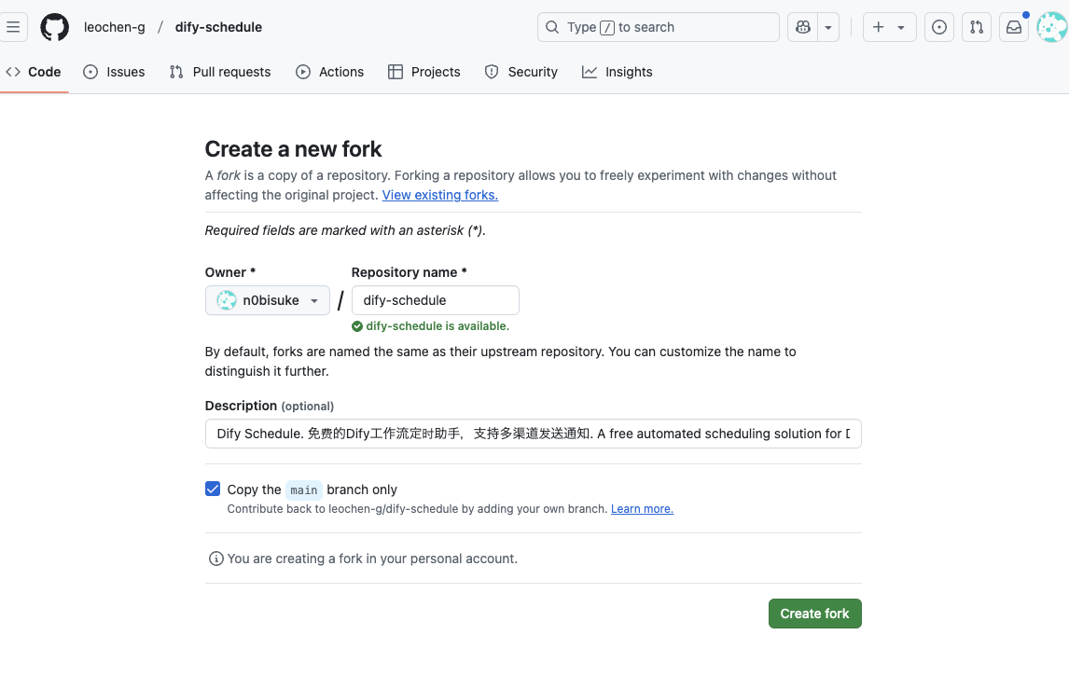The image size is (1069, 676).
Task: Click the Repository name field
Action: pos(435,300)
